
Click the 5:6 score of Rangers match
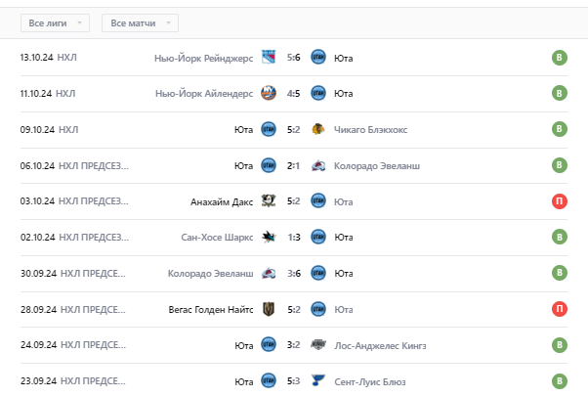(x=293, y=58)
